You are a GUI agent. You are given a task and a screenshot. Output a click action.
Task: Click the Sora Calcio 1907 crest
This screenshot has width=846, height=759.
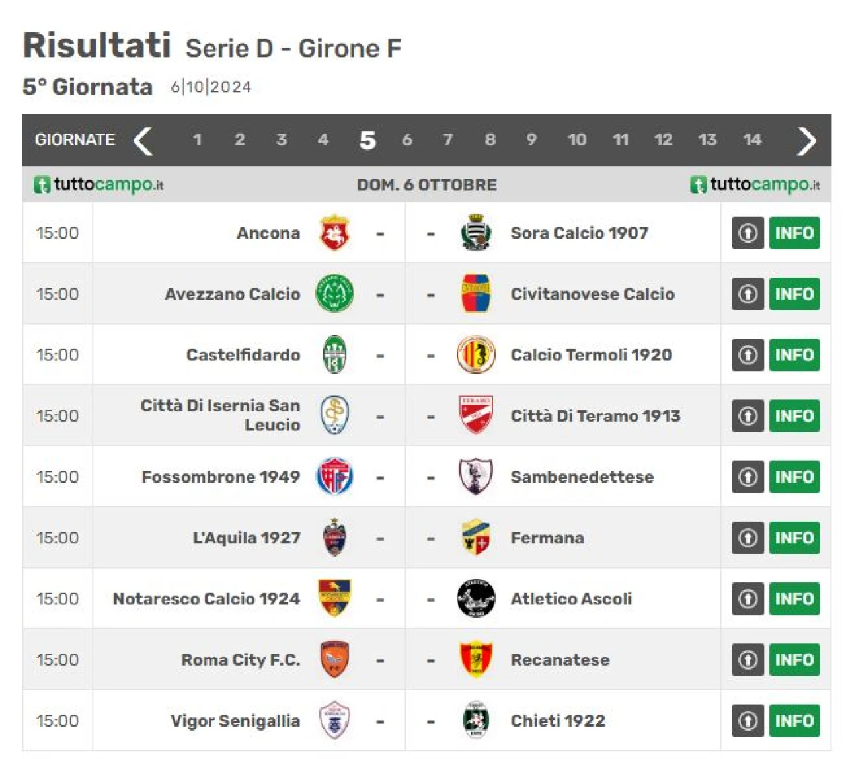(476, 233)
